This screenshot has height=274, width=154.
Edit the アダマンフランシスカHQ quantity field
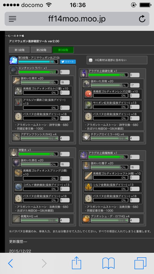coord(65,138)
